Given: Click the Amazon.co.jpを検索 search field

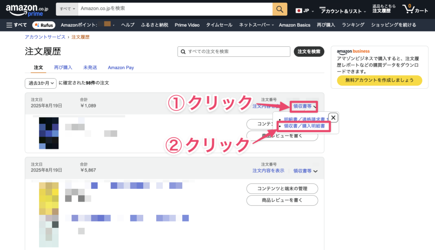Looking at the screenshot, I should point(175,9).
